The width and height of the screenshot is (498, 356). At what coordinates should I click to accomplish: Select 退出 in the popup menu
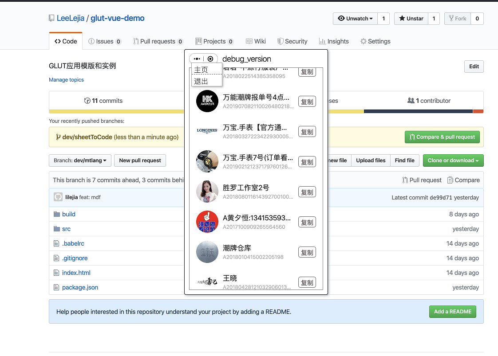tap(206, 81)
